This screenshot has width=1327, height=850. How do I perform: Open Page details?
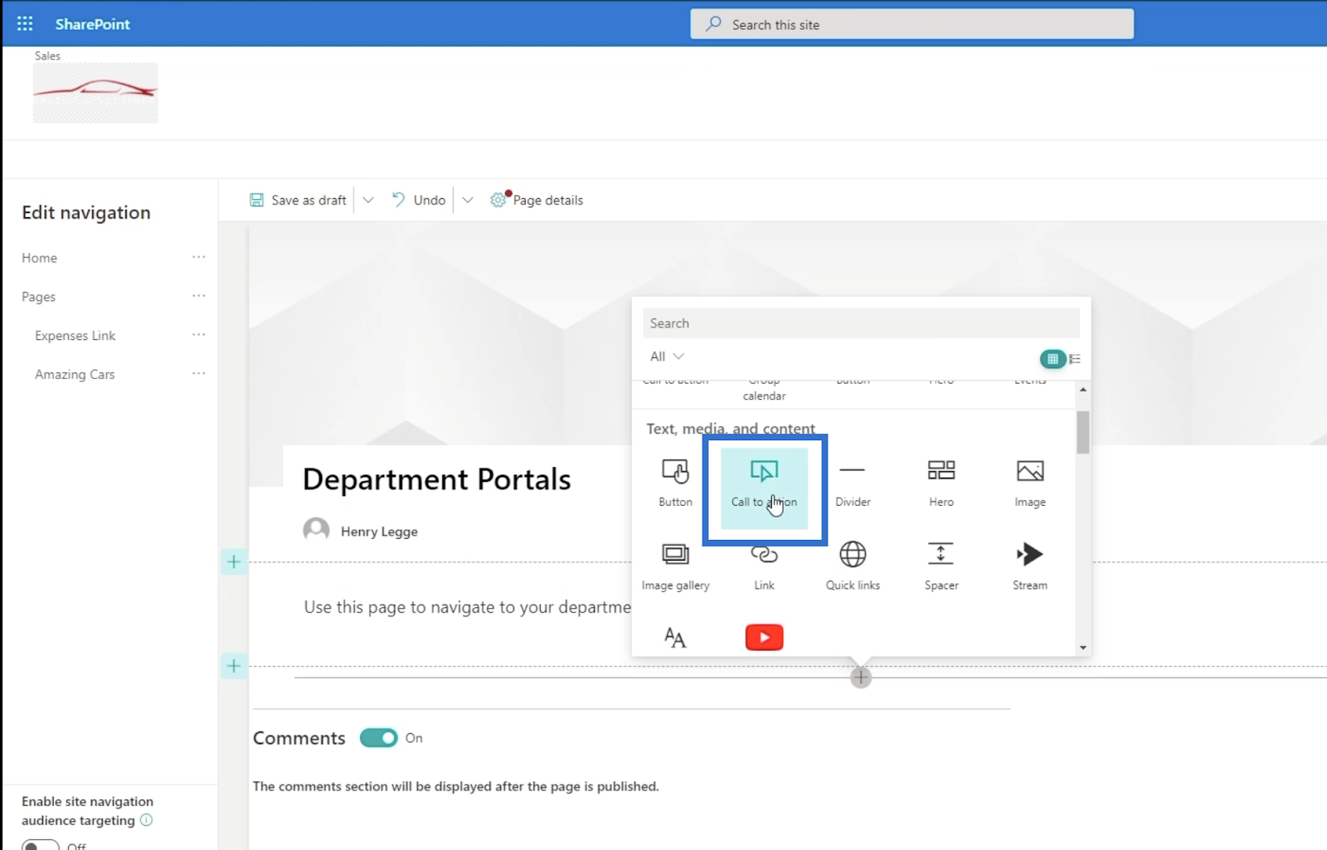pyautogui.click(x=537, y=200)
